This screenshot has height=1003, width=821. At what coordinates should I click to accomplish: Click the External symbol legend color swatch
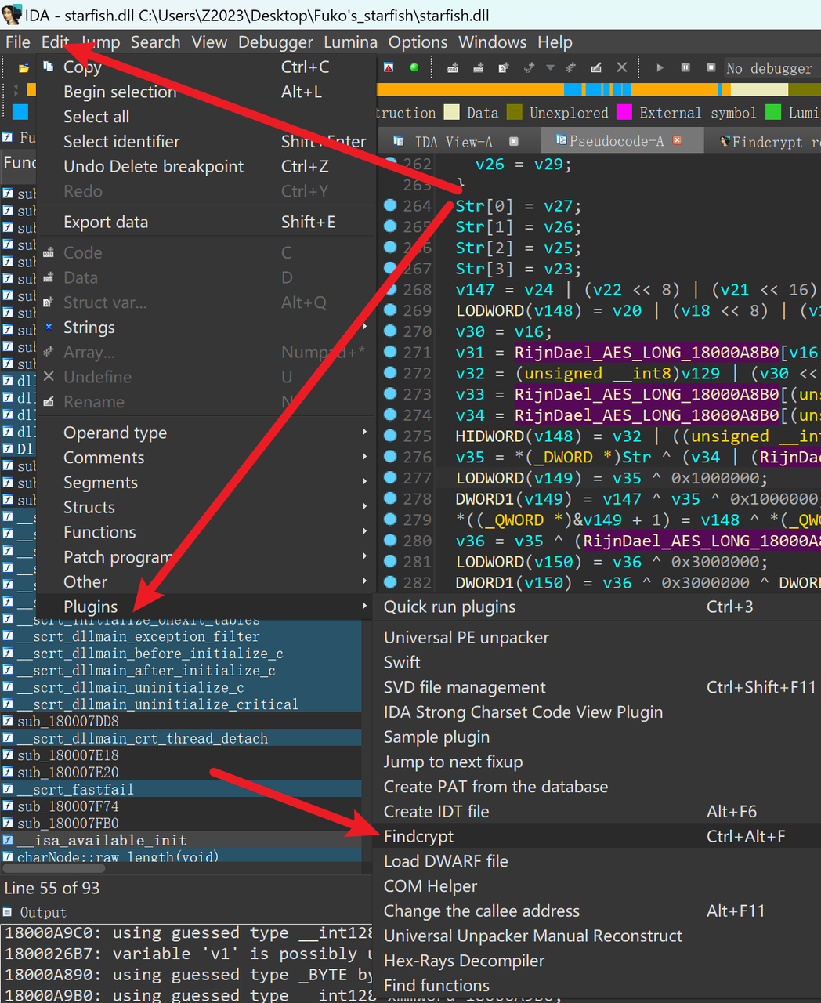624,112
